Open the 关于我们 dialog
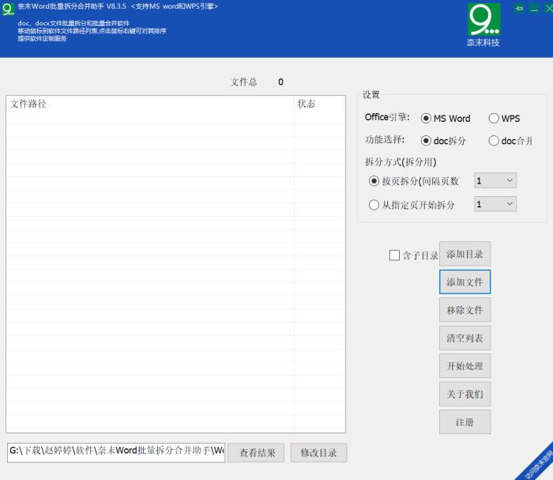The height and width of the screenshot is (480, 553). pyautogui.click(x=465, y=394)
